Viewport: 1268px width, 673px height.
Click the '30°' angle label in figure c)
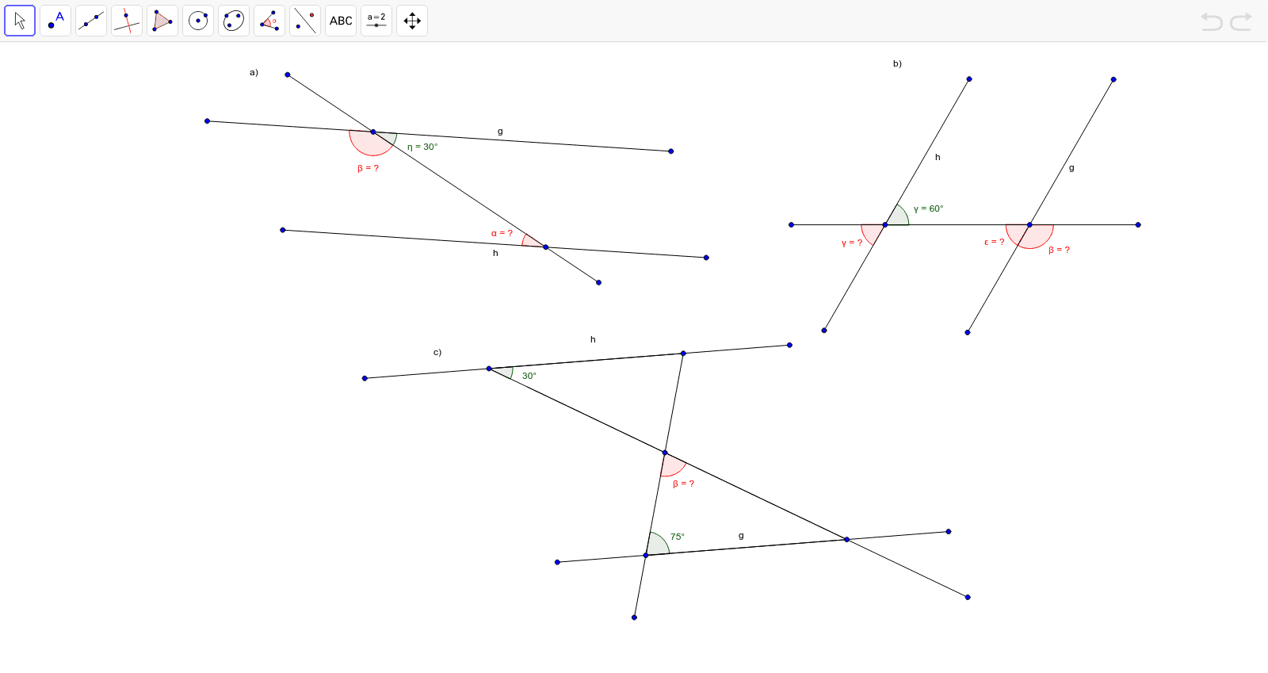(529, 376)
